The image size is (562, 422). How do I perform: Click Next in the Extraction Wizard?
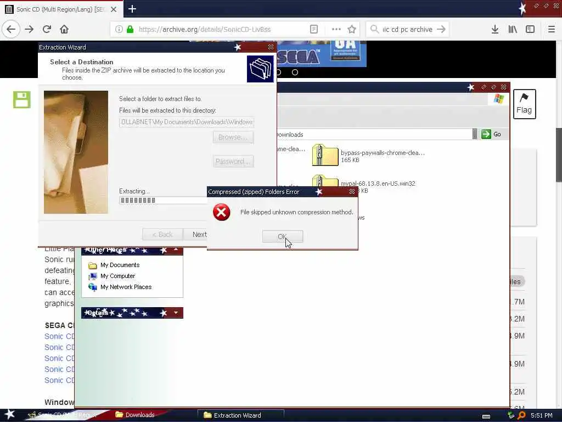pyautogui.click(x=195, y=234)
